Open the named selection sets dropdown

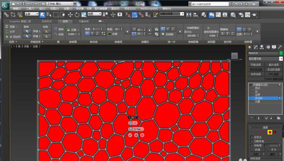tap(172, 14)
